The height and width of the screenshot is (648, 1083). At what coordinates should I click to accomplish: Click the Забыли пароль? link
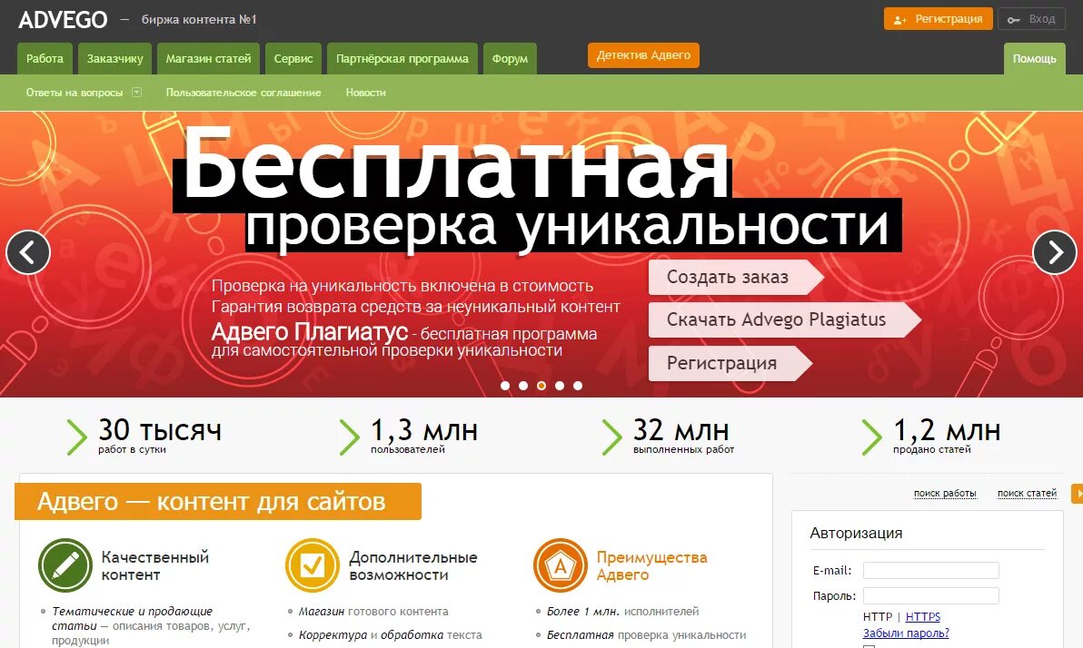pyautogui.click(x=906, y=633)
